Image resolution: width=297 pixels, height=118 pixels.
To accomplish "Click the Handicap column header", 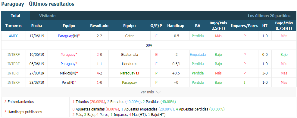I will 176,26.
